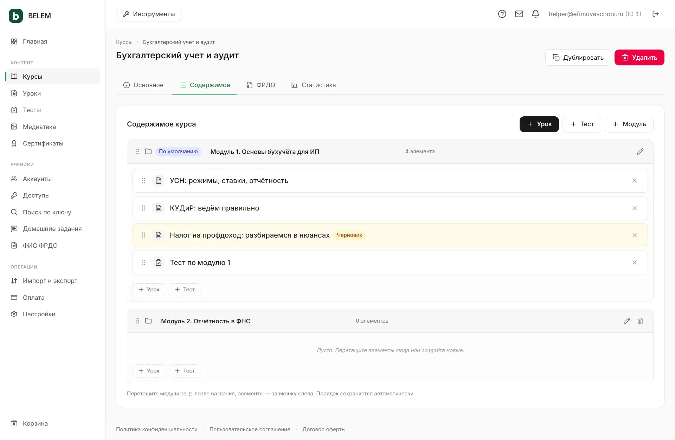This screenshot has height=440, width=675.
Task: Click the Дублировать button
Action: pyautogui.click(x=578, y=58)
